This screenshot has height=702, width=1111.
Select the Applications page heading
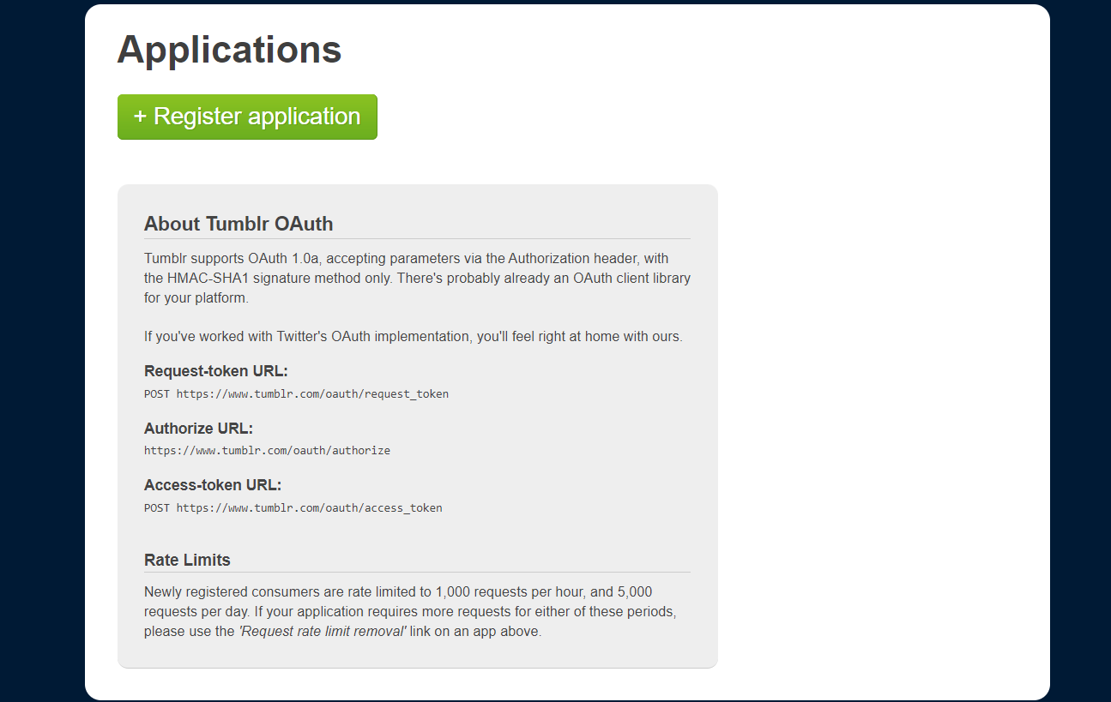229,49
